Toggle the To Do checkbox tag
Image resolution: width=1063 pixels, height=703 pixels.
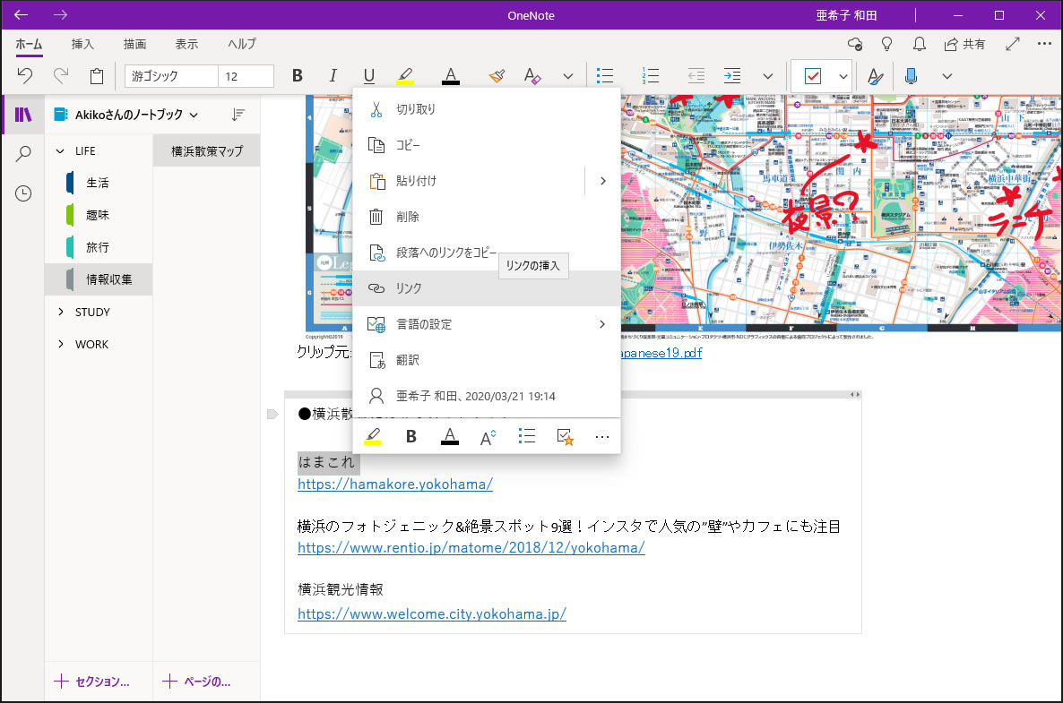point(813,76)
